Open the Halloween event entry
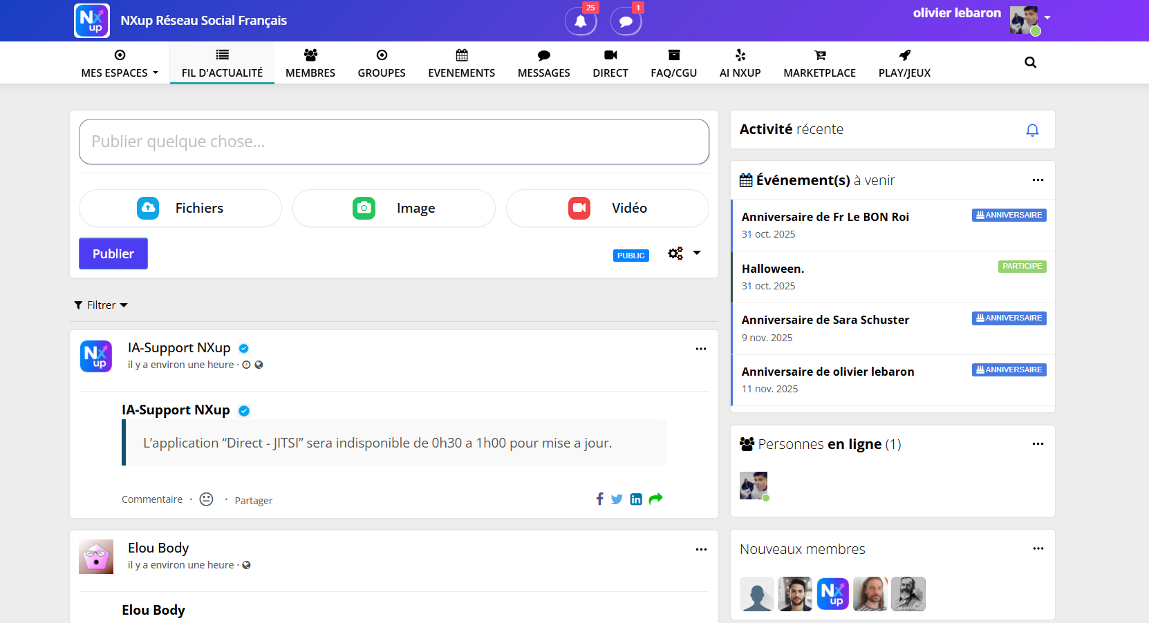The height and width of the screenshot is (623, 1149). pos(773,269)
